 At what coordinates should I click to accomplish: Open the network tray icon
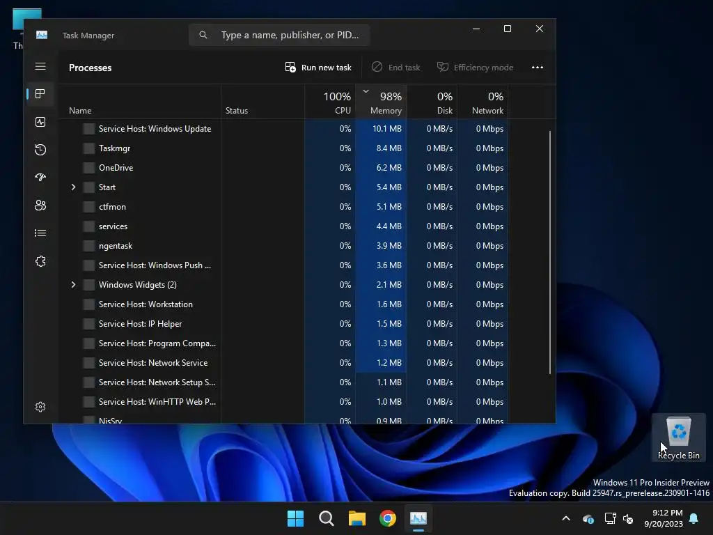(x=610, y=518)
